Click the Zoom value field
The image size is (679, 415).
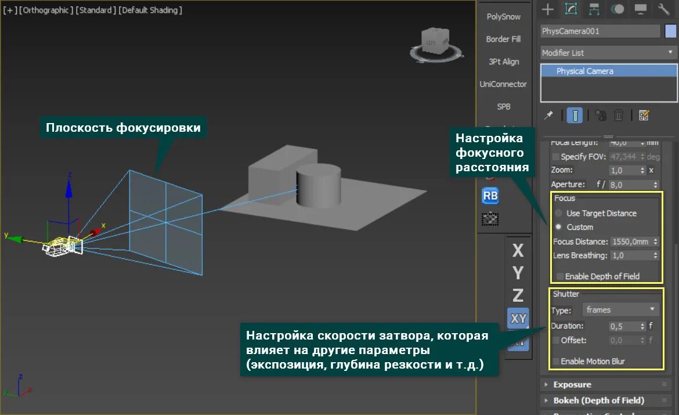pyautogui.click(x=624, y=170)
